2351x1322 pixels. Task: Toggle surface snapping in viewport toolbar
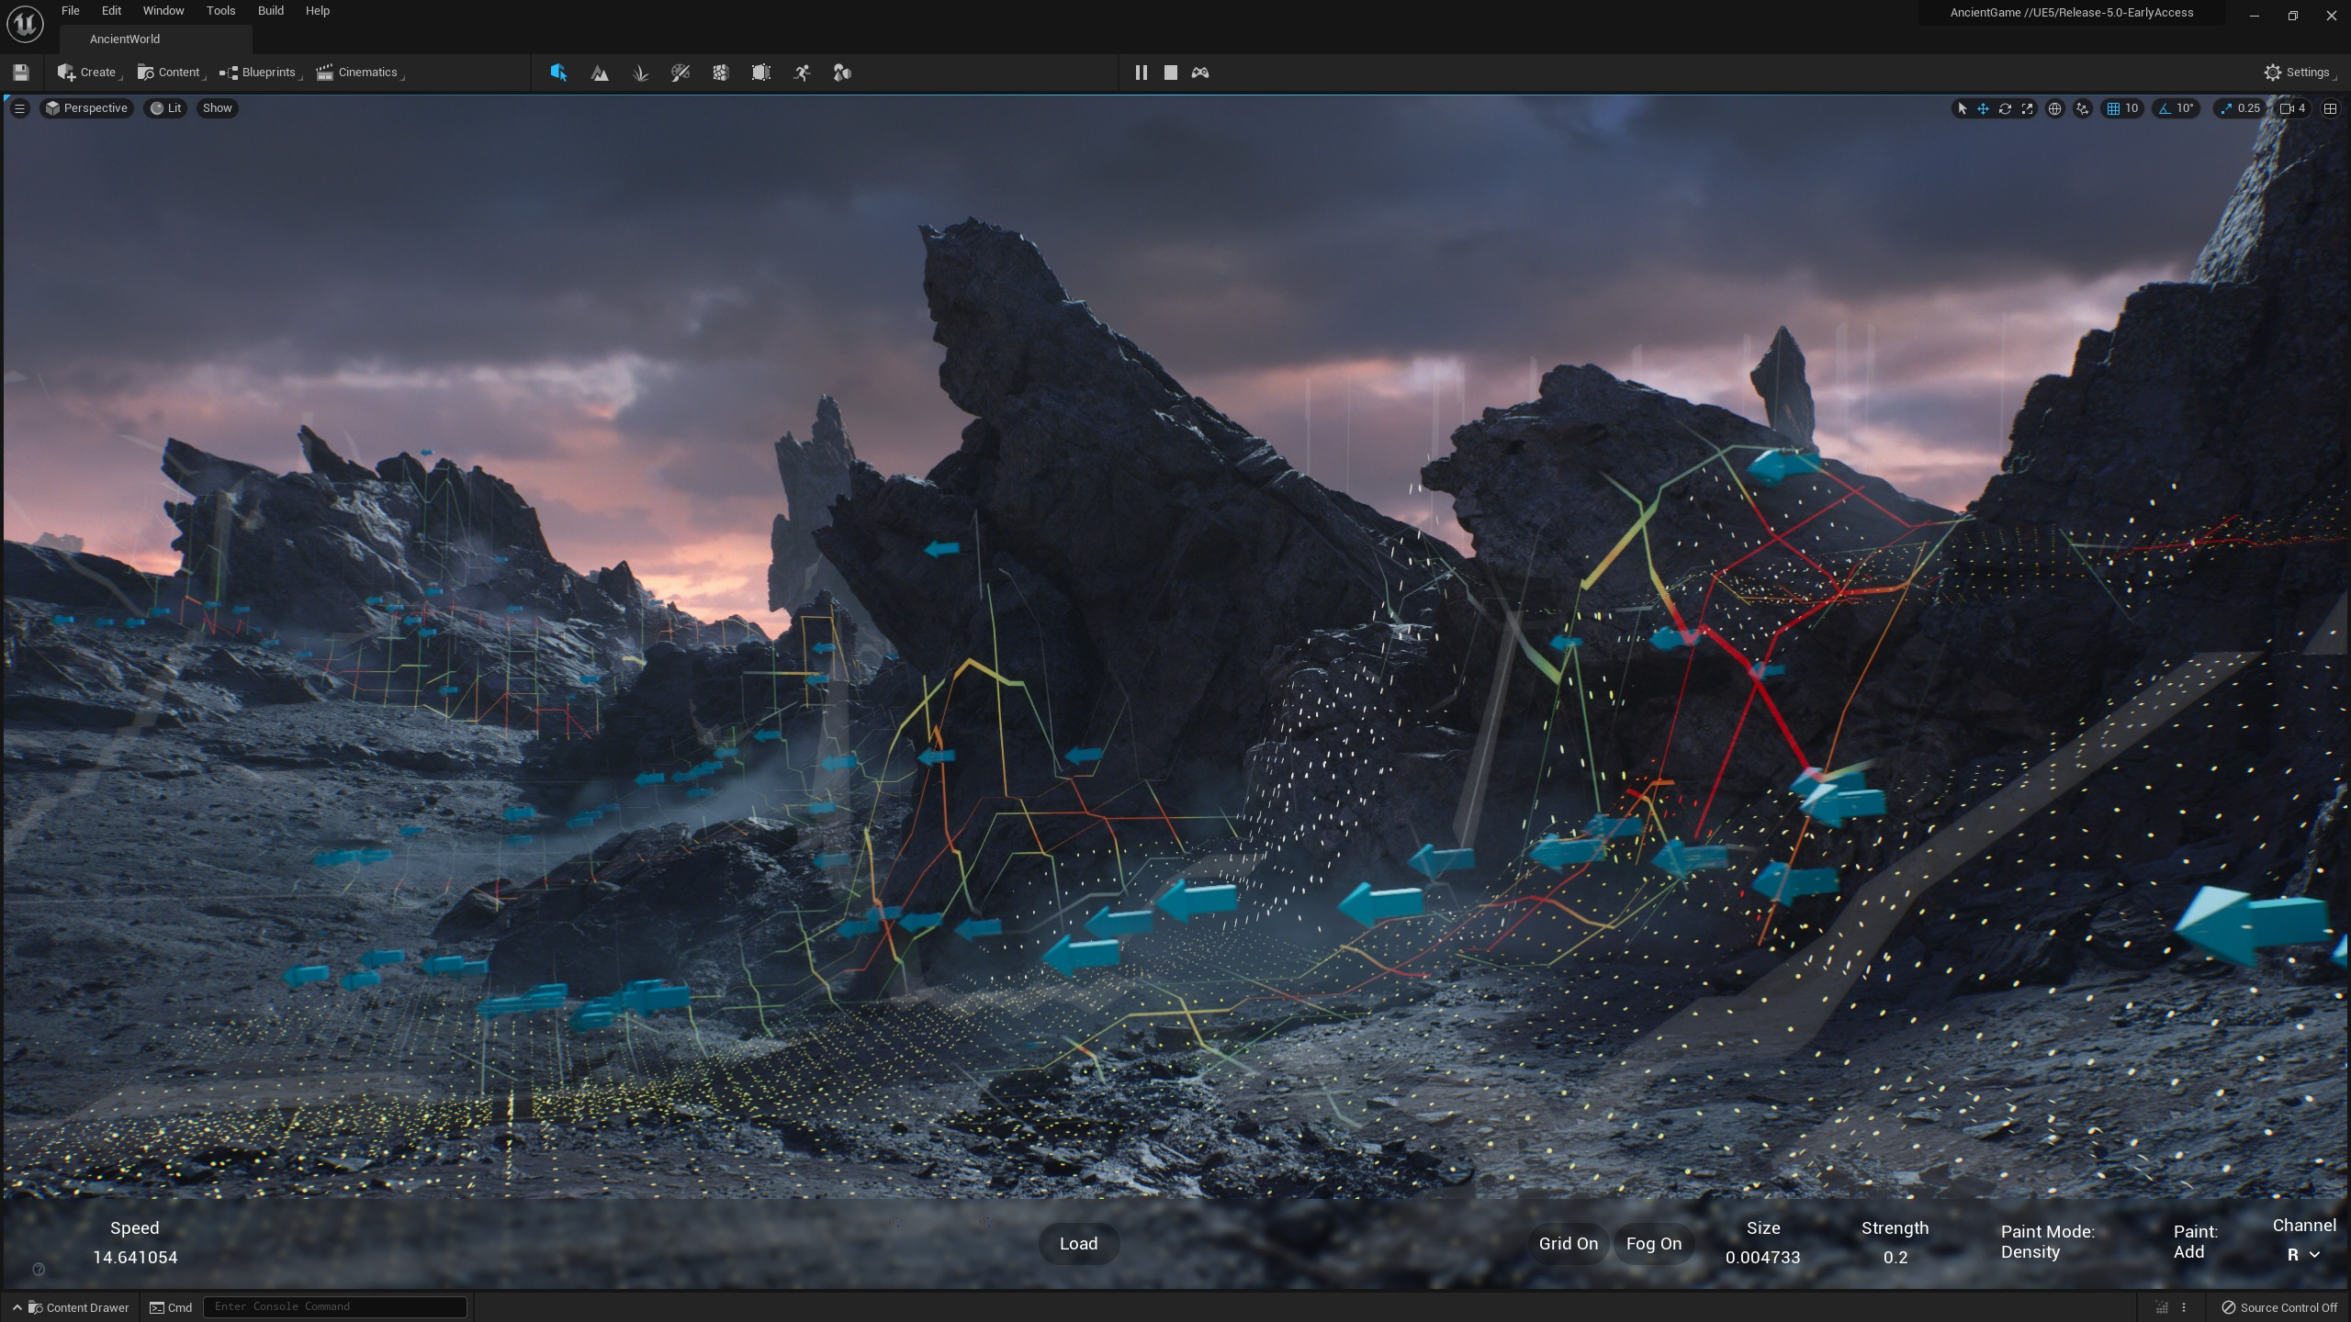click(x=2081, y=107)
